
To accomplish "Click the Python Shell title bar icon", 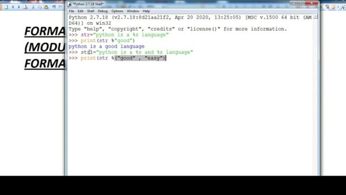I will coord(70,4).
